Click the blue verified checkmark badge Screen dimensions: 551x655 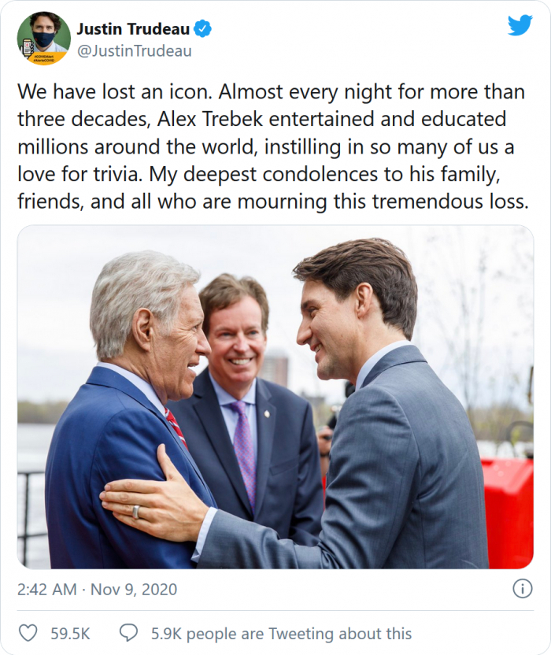(x=204, y=29)
